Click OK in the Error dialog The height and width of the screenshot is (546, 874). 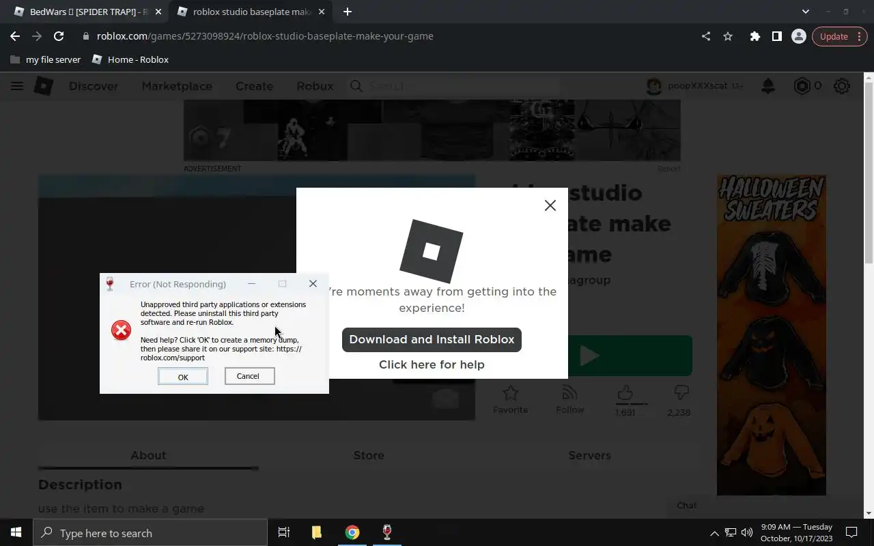point(183,377)
